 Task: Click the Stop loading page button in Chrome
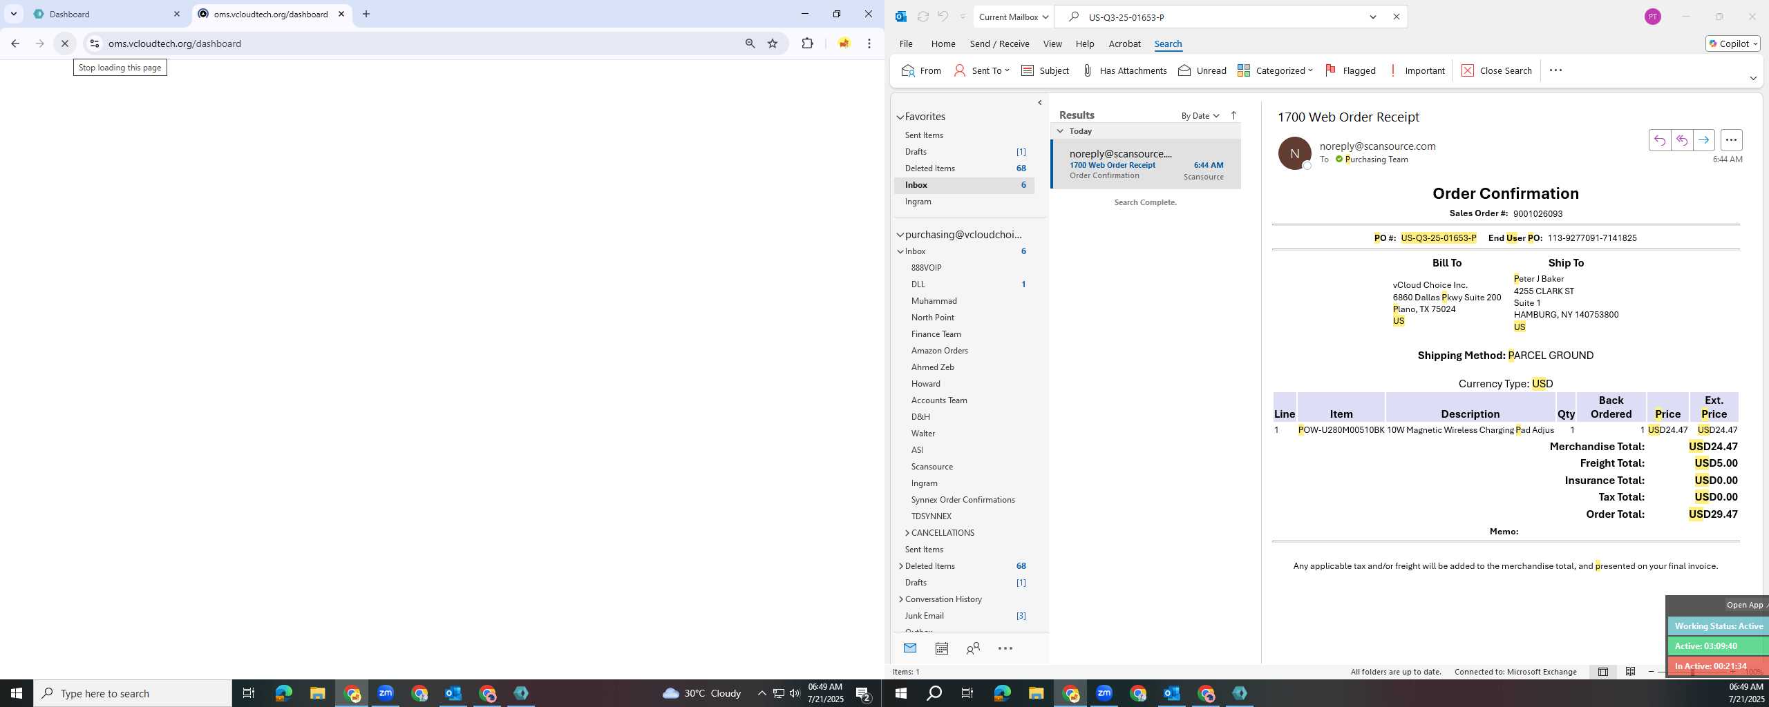point(65,43)
